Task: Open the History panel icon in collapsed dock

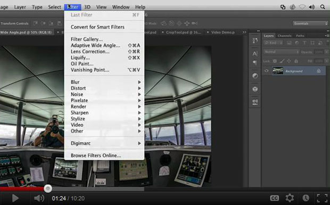Action: tap(255, 40)
